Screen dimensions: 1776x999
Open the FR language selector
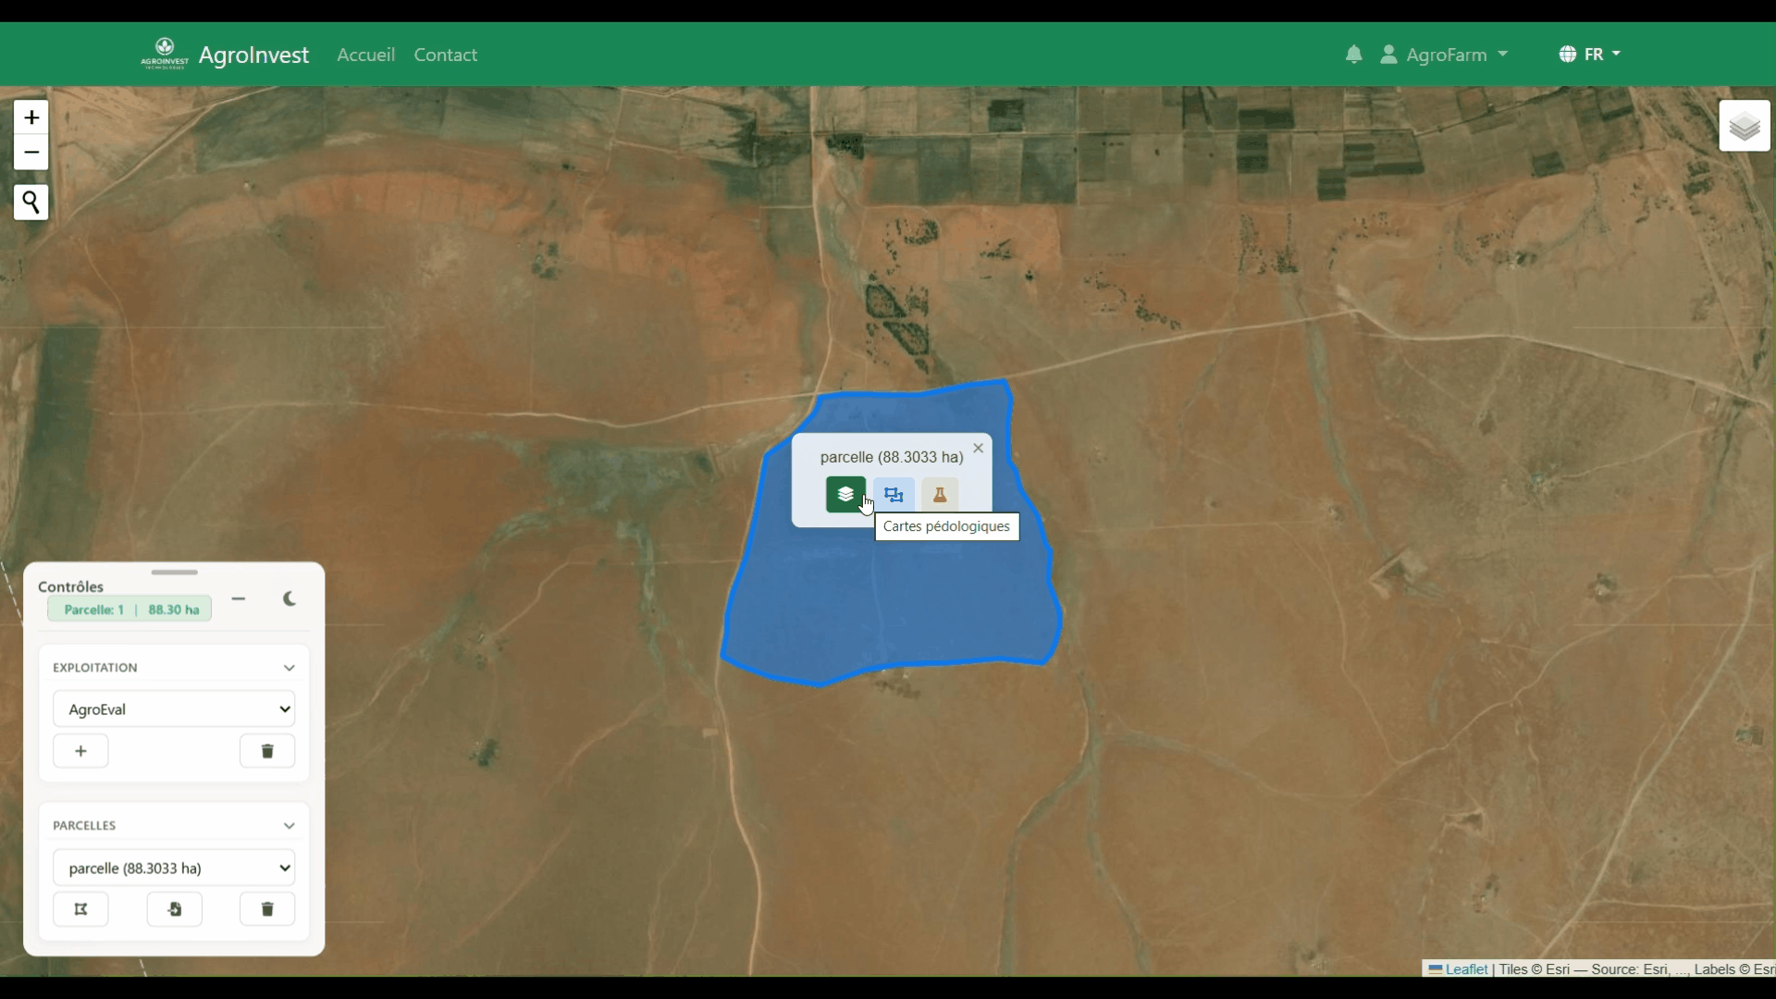tap(1590, 55)
